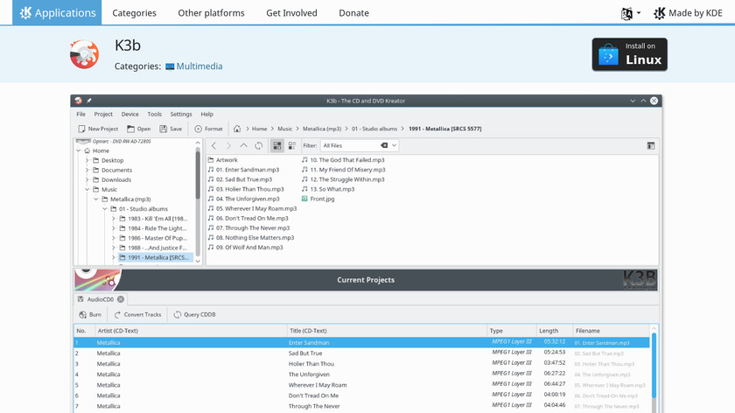Switch to detailed list view mode

pos(292,146)
